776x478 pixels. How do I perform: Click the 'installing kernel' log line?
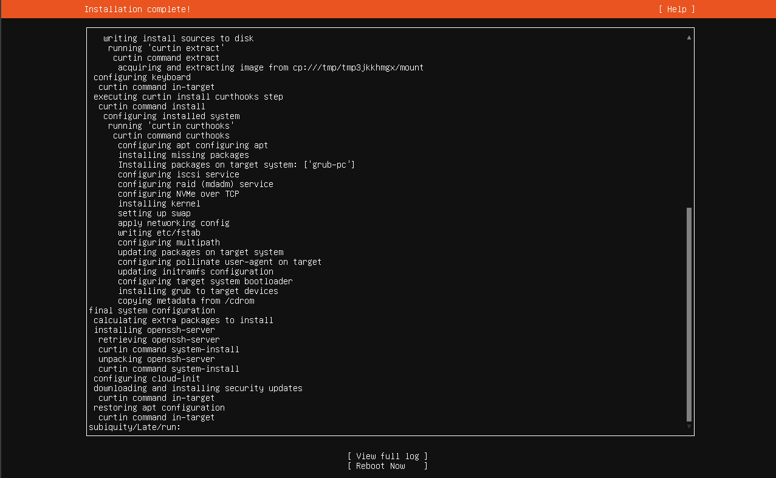point(159,203)
